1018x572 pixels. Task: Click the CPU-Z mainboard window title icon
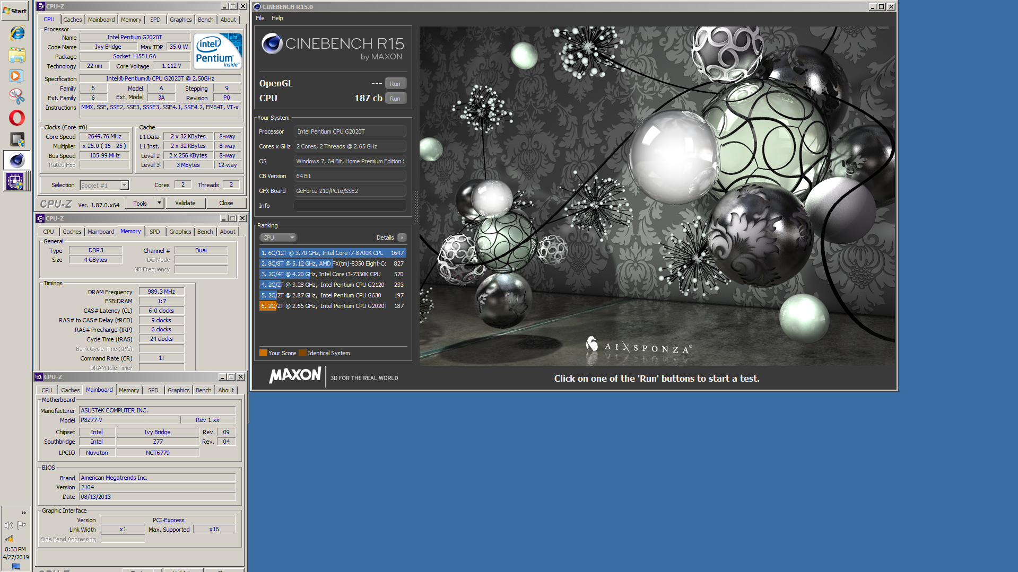pos(39,377)
